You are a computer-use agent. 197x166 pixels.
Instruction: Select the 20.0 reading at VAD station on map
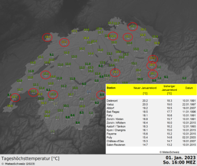pyautogui.click(x=153, y=58)
